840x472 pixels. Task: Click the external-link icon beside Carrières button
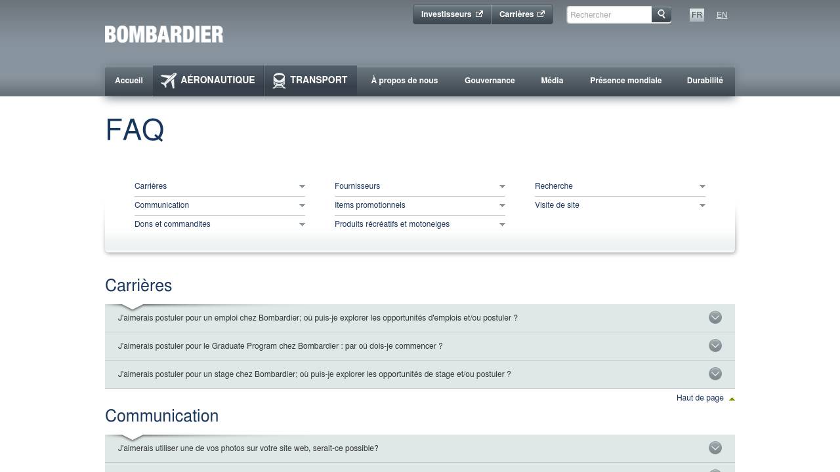(x=541, y=14)
